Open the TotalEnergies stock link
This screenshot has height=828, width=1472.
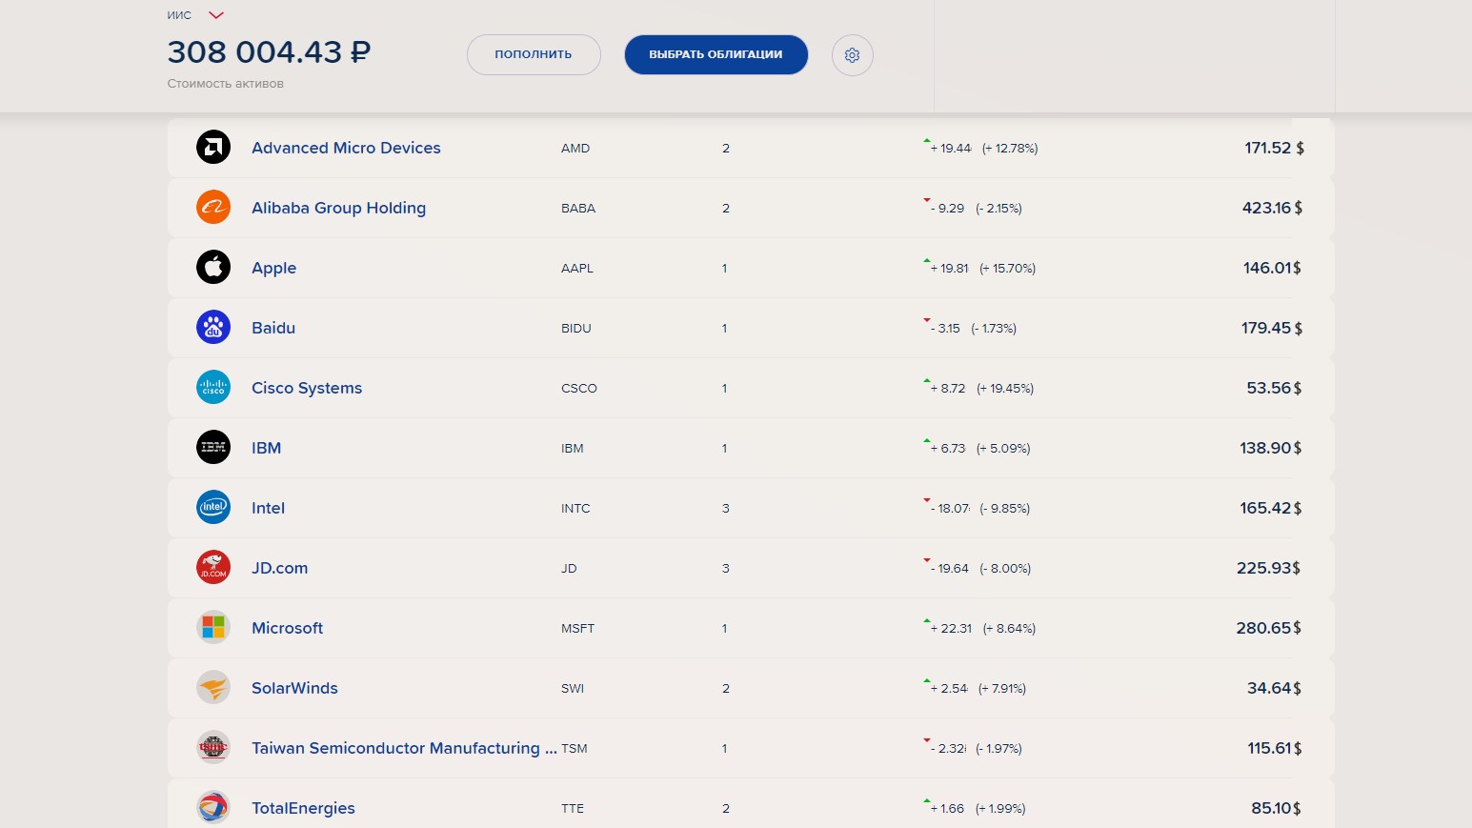tap(303, 808)
